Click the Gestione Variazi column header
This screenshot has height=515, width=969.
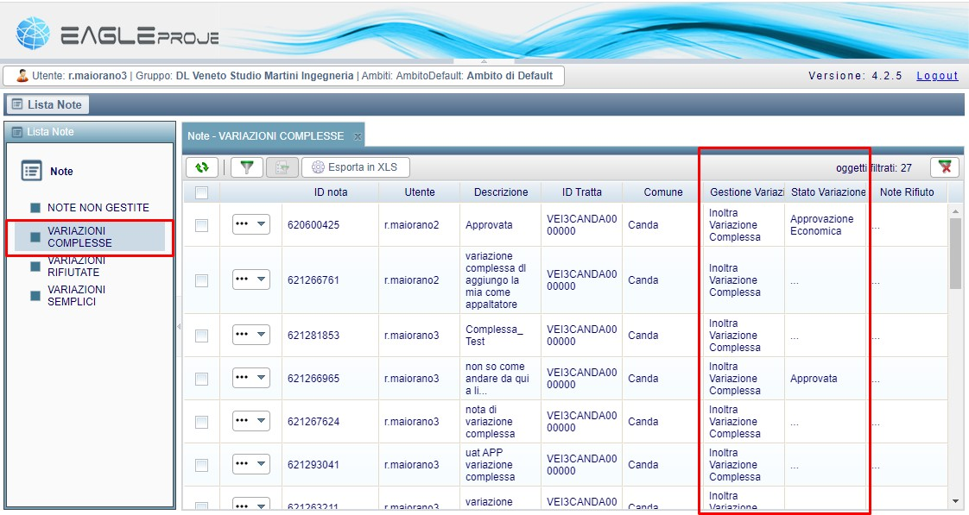[744, 192]
